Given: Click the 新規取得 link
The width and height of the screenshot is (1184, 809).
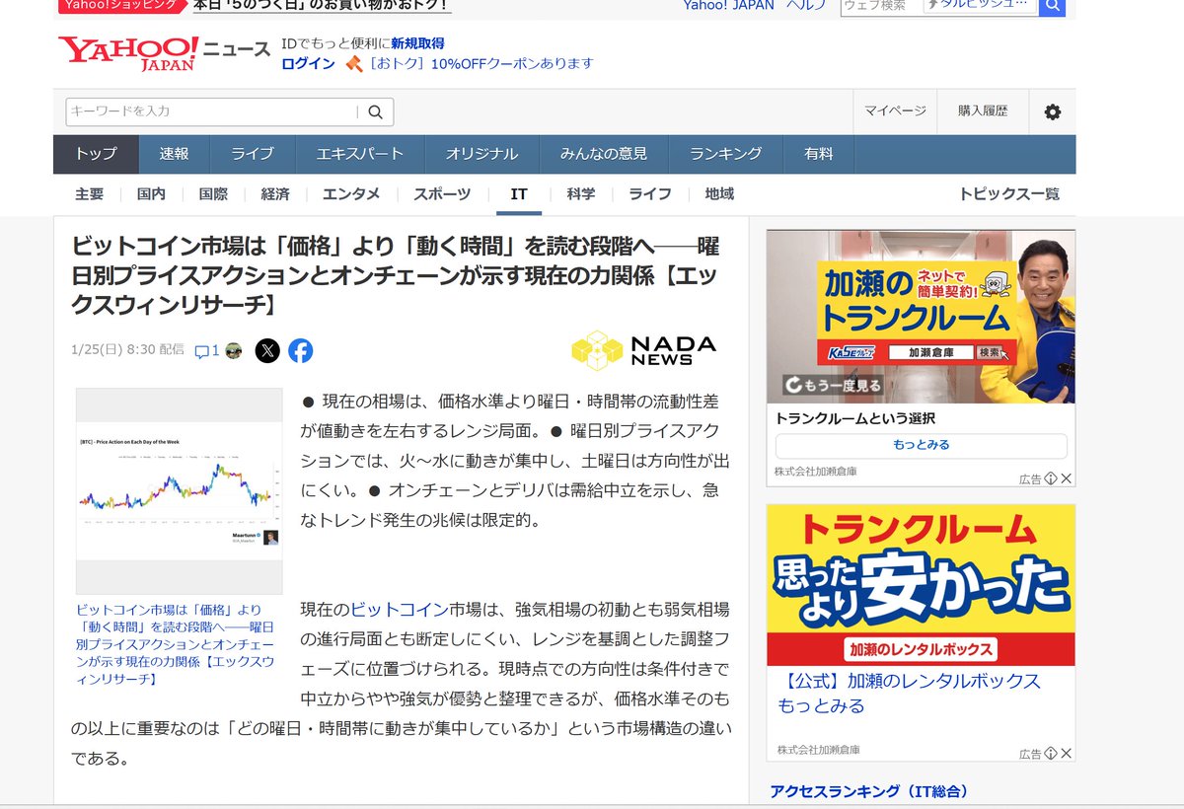Looking at the screenshot, I should click(417, 43).
